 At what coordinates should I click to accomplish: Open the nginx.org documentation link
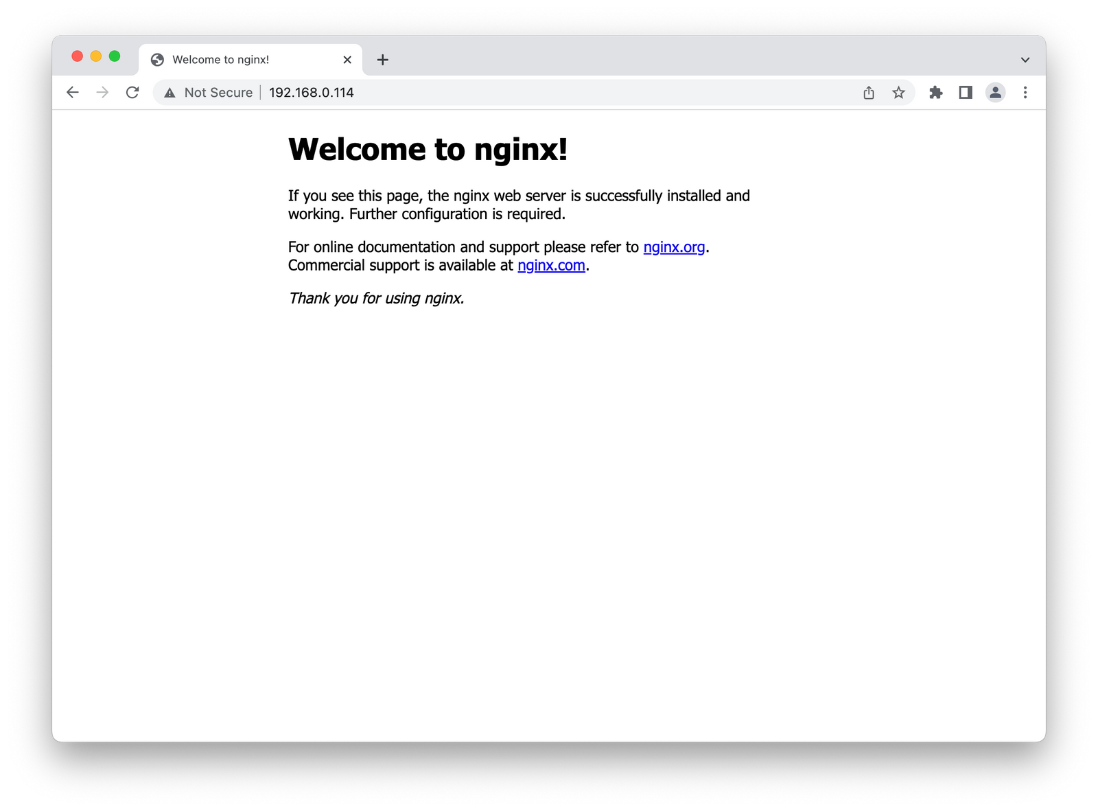[675, 247]
